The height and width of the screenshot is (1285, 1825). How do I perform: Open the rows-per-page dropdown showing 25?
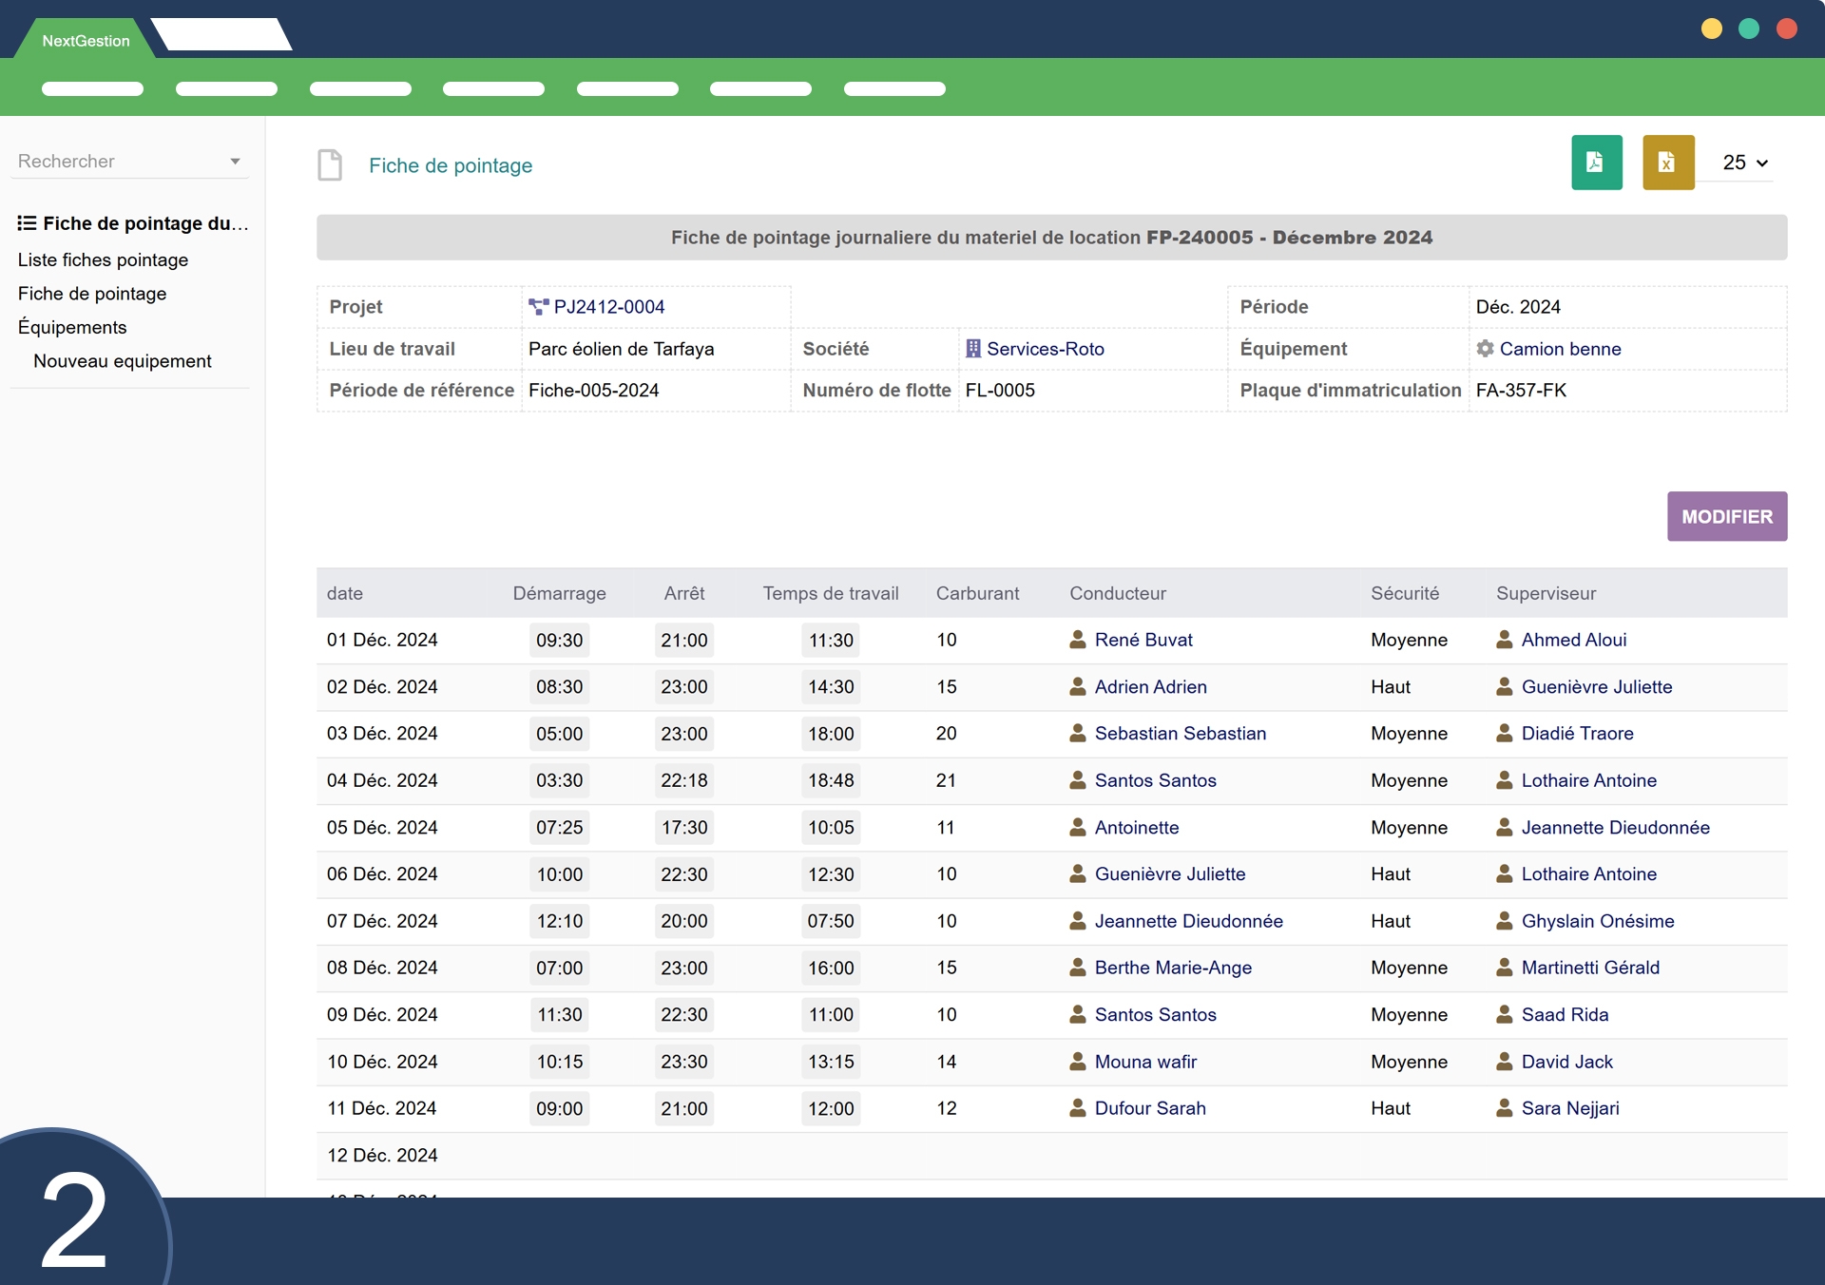(1744, 163)
